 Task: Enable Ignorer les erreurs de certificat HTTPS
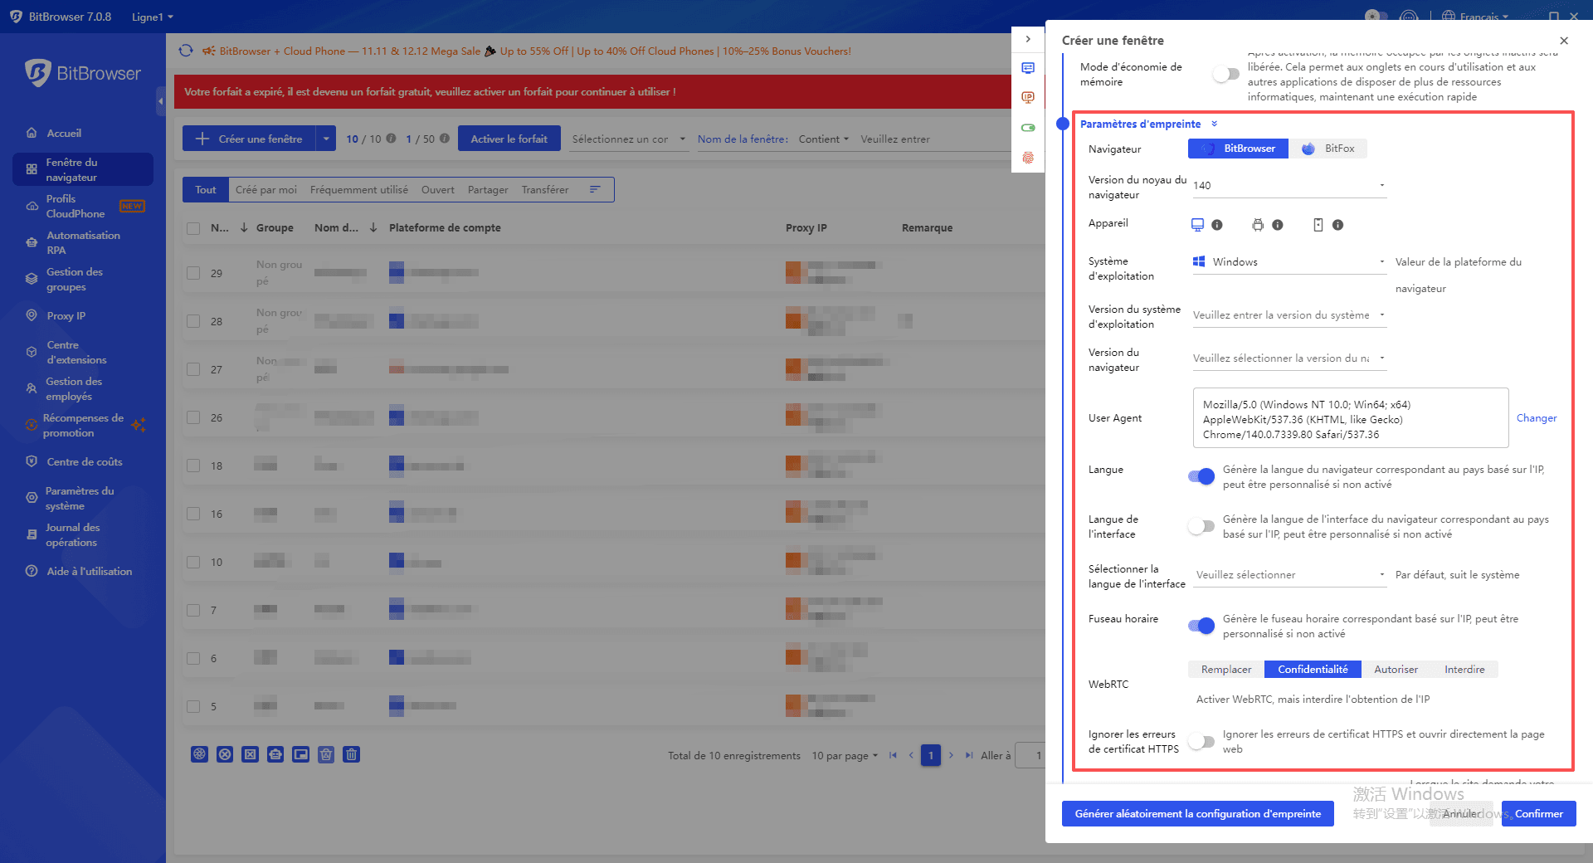click(x=1201, y=741)
